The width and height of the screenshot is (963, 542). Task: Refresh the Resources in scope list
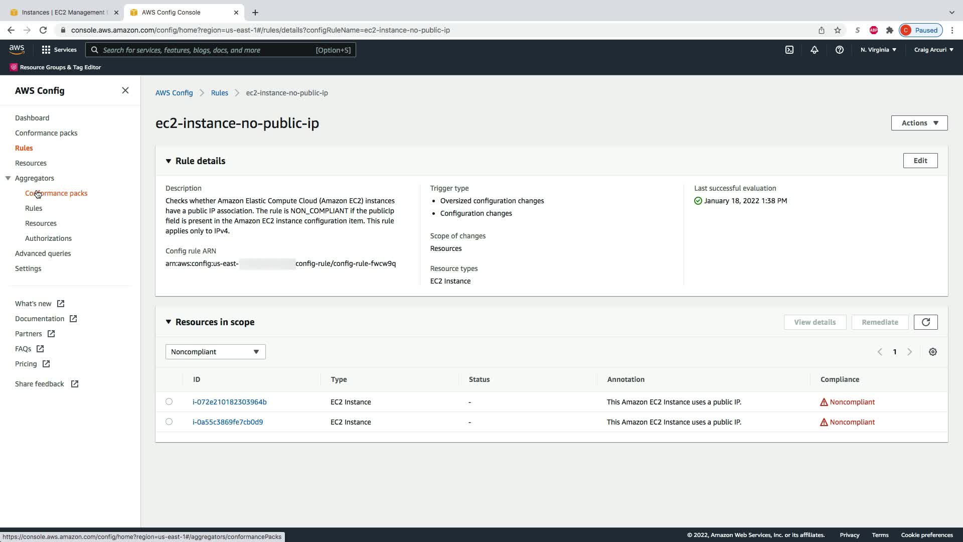[925, 322]
